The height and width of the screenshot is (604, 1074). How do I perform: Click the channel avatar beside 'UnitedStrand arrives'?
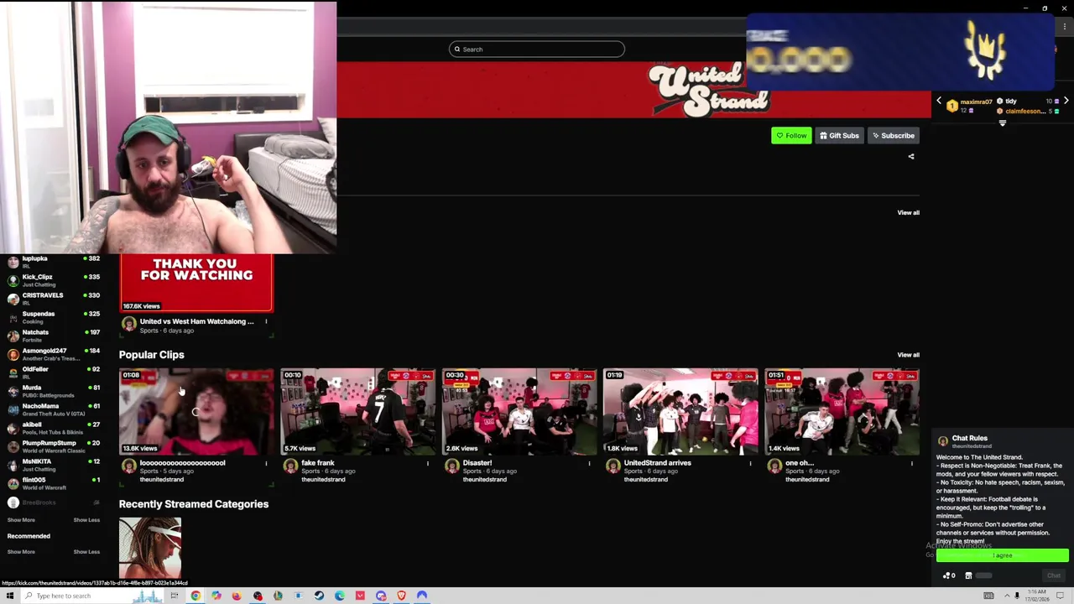pos(613,466)
